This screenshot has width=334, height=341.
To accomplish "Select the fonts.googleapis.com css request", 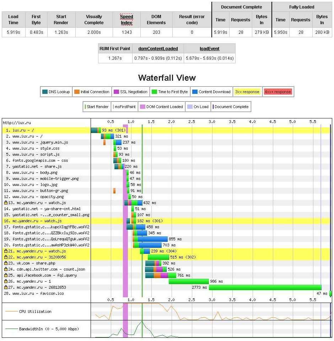I will point(166,160).
